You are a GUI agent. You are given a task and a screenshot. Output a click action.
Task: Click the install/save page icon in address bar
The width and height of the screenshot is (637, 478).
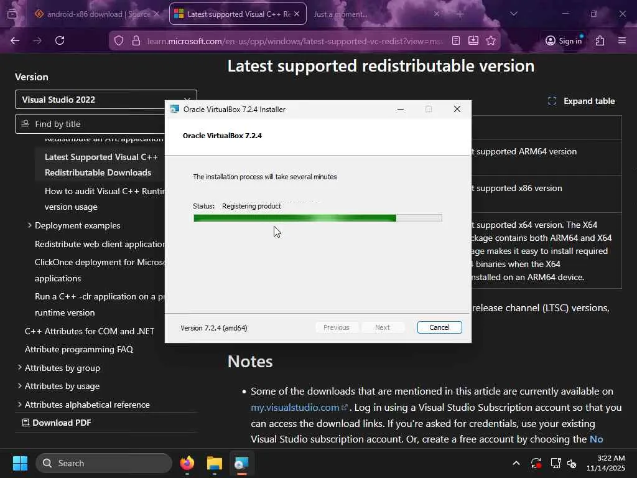(473, 40)
